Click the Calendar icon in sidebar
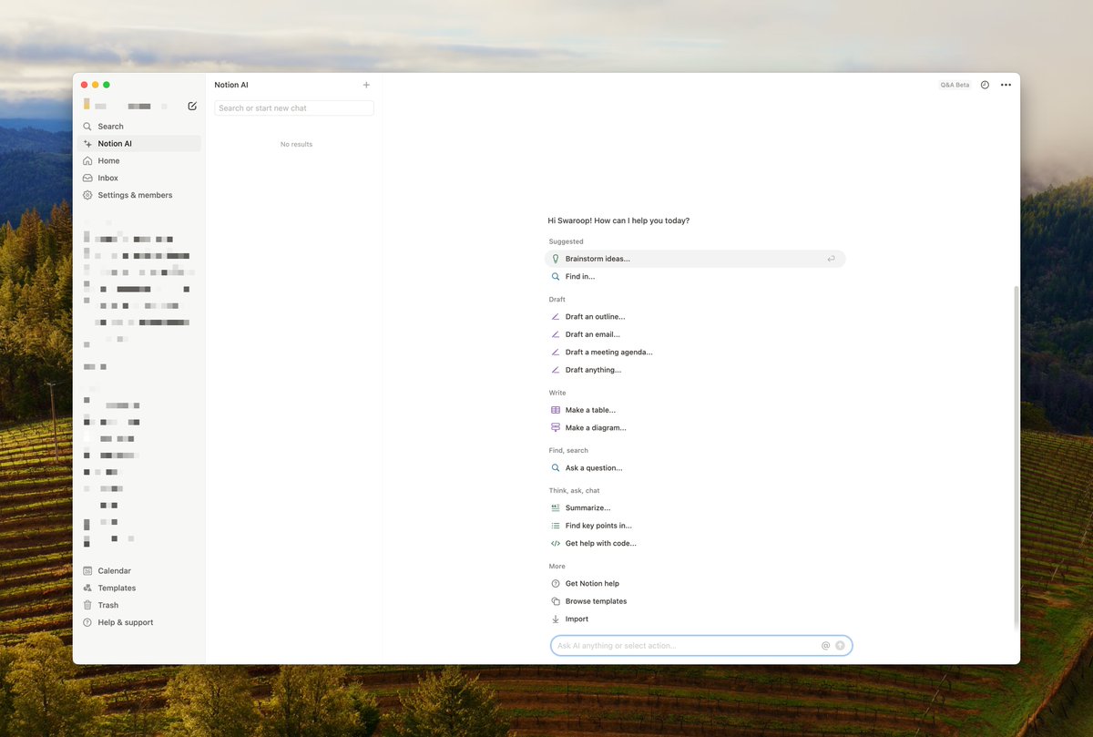 click(87, 571)
